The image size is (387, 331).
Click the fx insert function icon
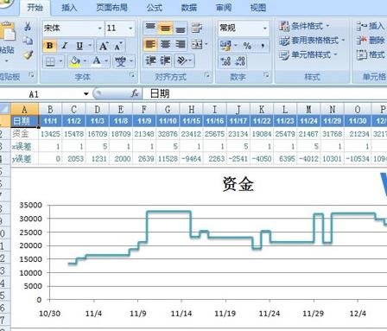[135, 93]
